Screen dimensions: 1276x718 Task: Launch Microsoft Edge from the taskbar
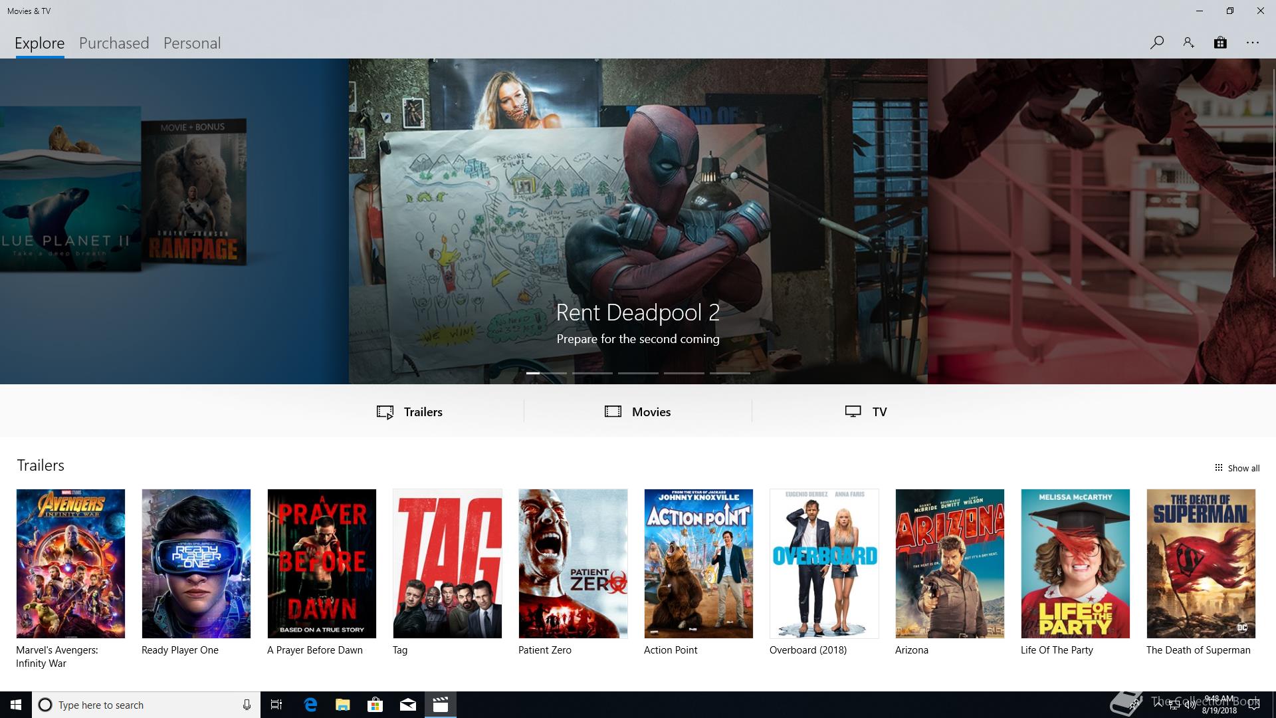[310, 705]
